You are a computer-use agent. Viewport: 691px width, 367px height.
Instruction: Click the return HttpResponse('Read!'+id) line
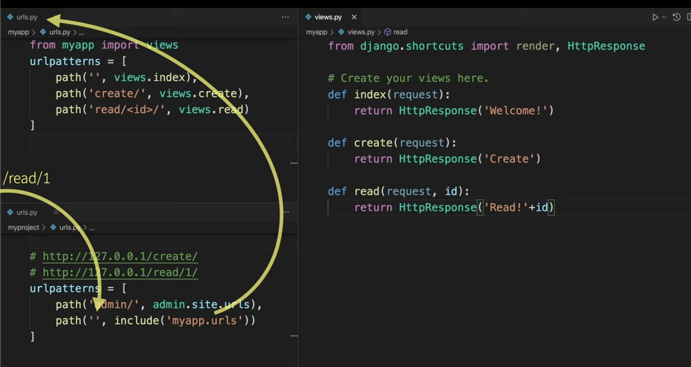[454, 208]
